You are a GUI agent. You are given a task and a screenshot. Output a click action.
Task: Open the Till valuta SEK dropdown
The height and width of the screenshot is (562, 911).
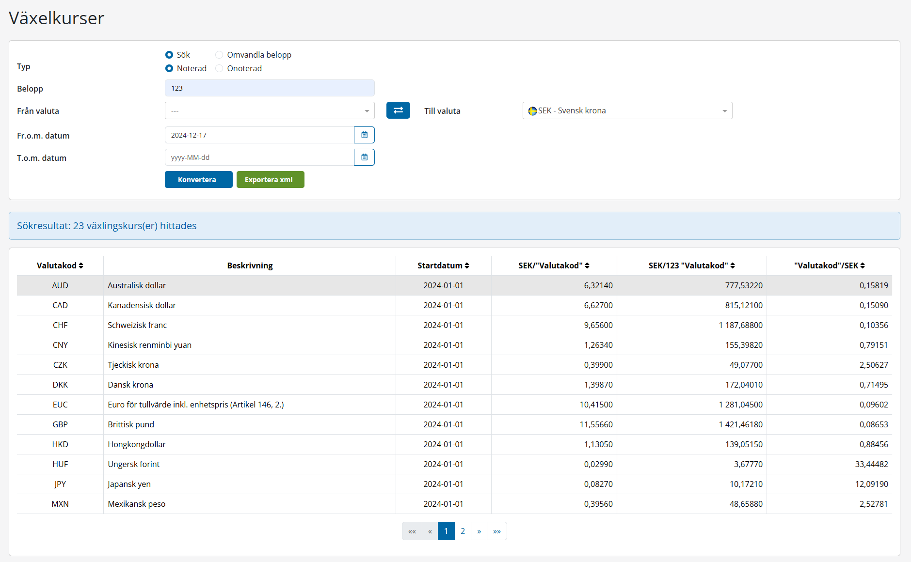627,111
